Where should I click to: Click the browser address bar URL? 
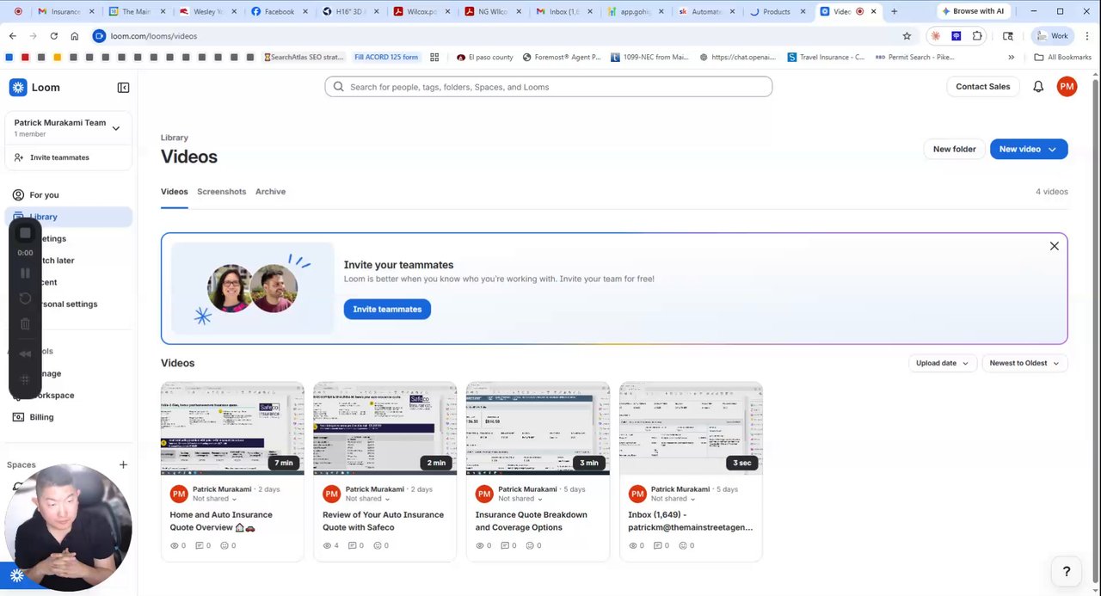[x=154, y=36]
